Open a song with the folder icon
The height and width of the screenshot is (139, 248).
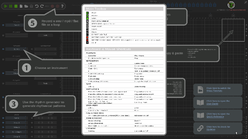click(x=26, y=6)
